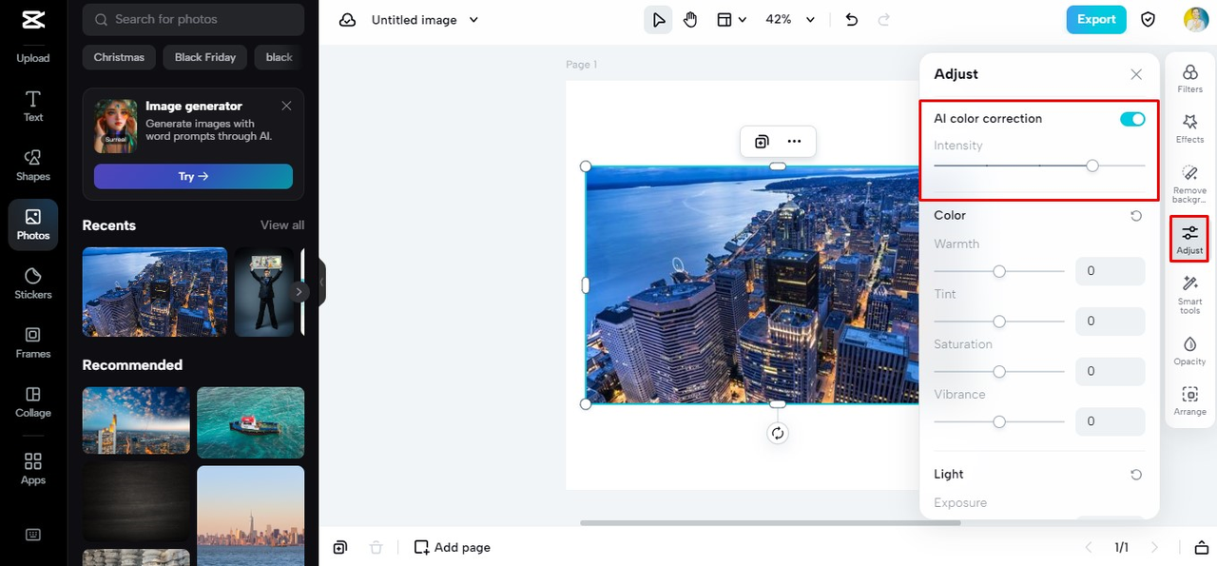
Task: Open the Filters tool
Action: 1189,79
